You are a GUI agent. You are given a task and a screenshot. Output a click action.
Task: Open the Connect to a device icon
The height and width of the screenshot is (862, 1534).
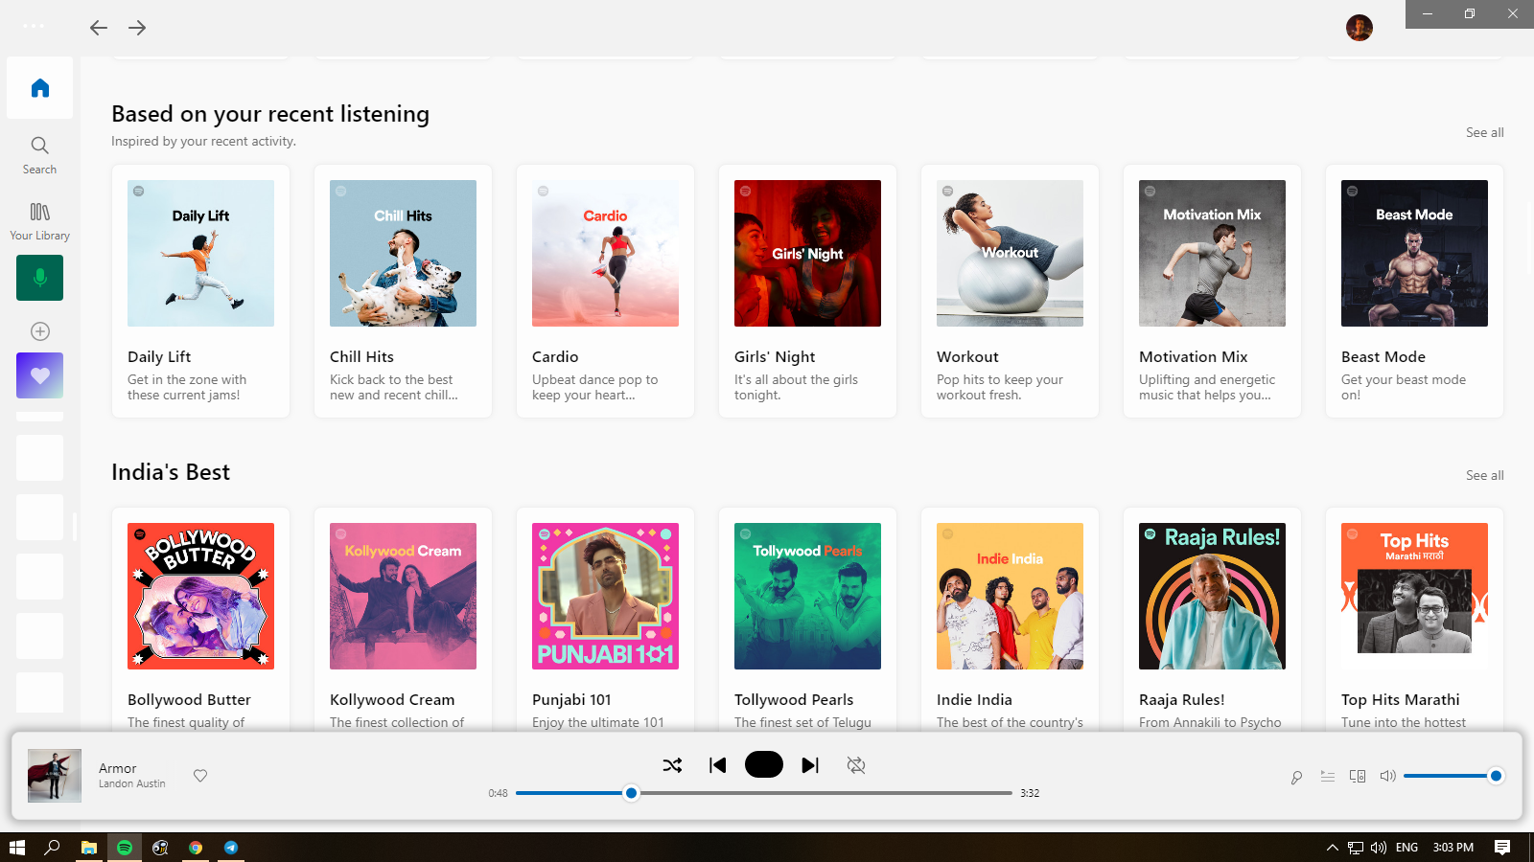[x=1358, y=776]
